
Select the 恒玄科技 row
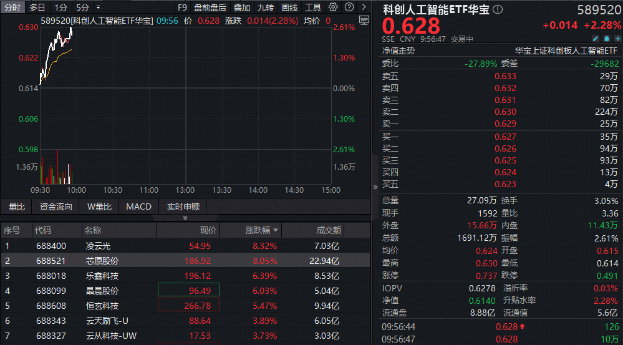pyautogui.click(x=185, y=306)
